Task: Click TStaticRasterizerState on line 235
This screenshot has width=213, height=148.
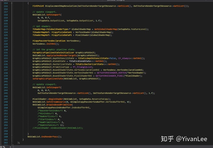Action: tap(89, 64)
